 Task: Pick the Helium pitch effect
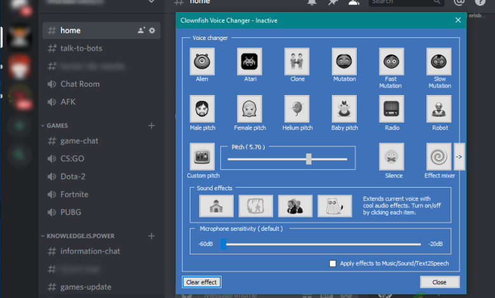(x=297, y=109)
